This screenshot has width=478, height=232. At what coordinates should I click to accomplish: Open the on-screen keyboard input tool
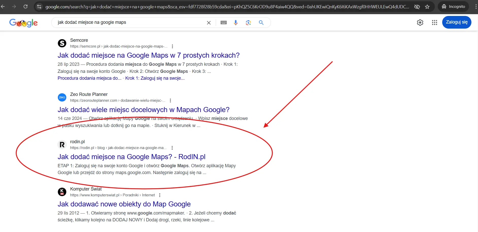click(224, 23)
